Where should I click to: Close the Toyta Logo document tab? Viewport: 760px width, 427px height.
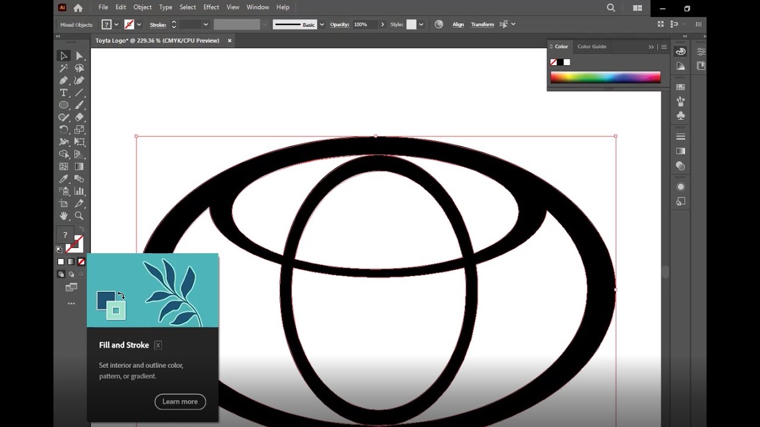(x=230, y=40)
